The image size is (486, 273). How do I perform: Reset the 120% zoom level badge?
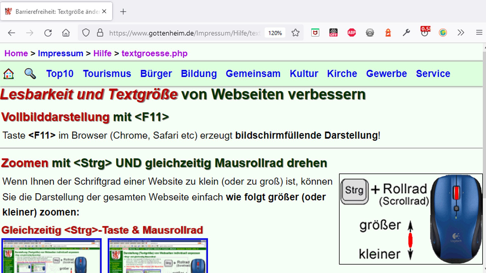pos(275,33)
